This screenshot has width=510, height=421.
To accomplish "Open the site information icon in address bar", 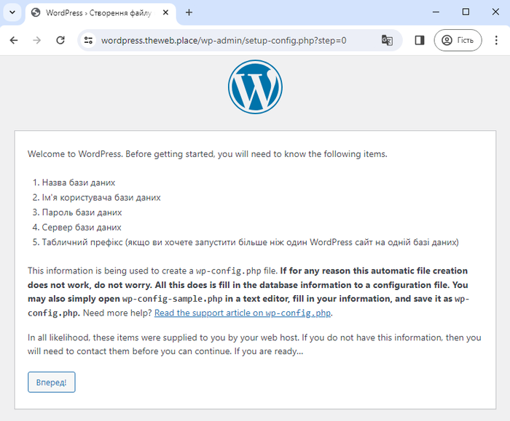I will click(x=88, y=40).
